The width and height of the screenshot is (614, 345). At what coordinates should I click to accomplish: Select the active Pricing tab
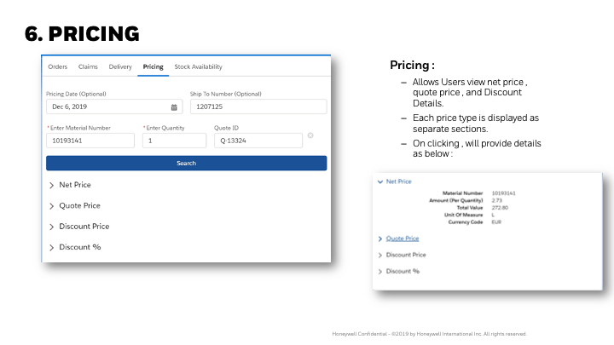153,66
